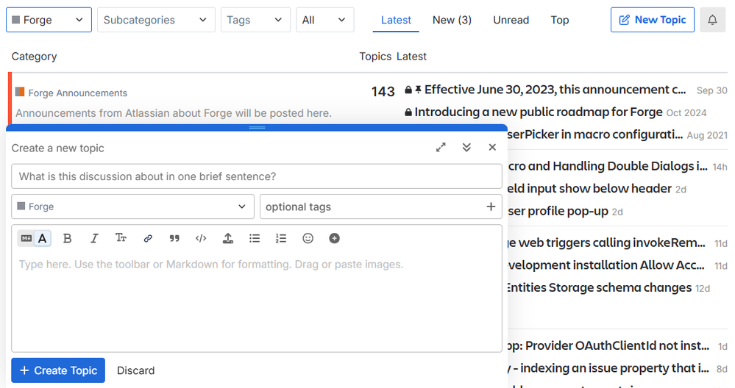This screenshot has height=388, width=735.
Task: Click into the message body editor
Action: 257,302
